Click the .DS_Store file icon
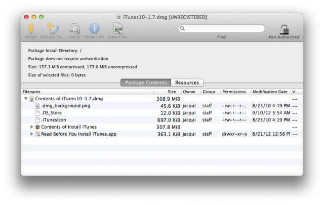 [37, 113]
